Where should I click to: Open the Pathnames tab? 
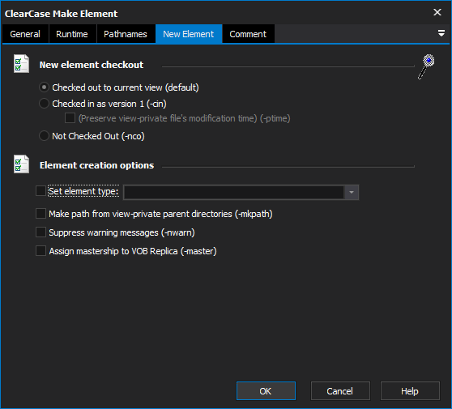coord(126,34)
